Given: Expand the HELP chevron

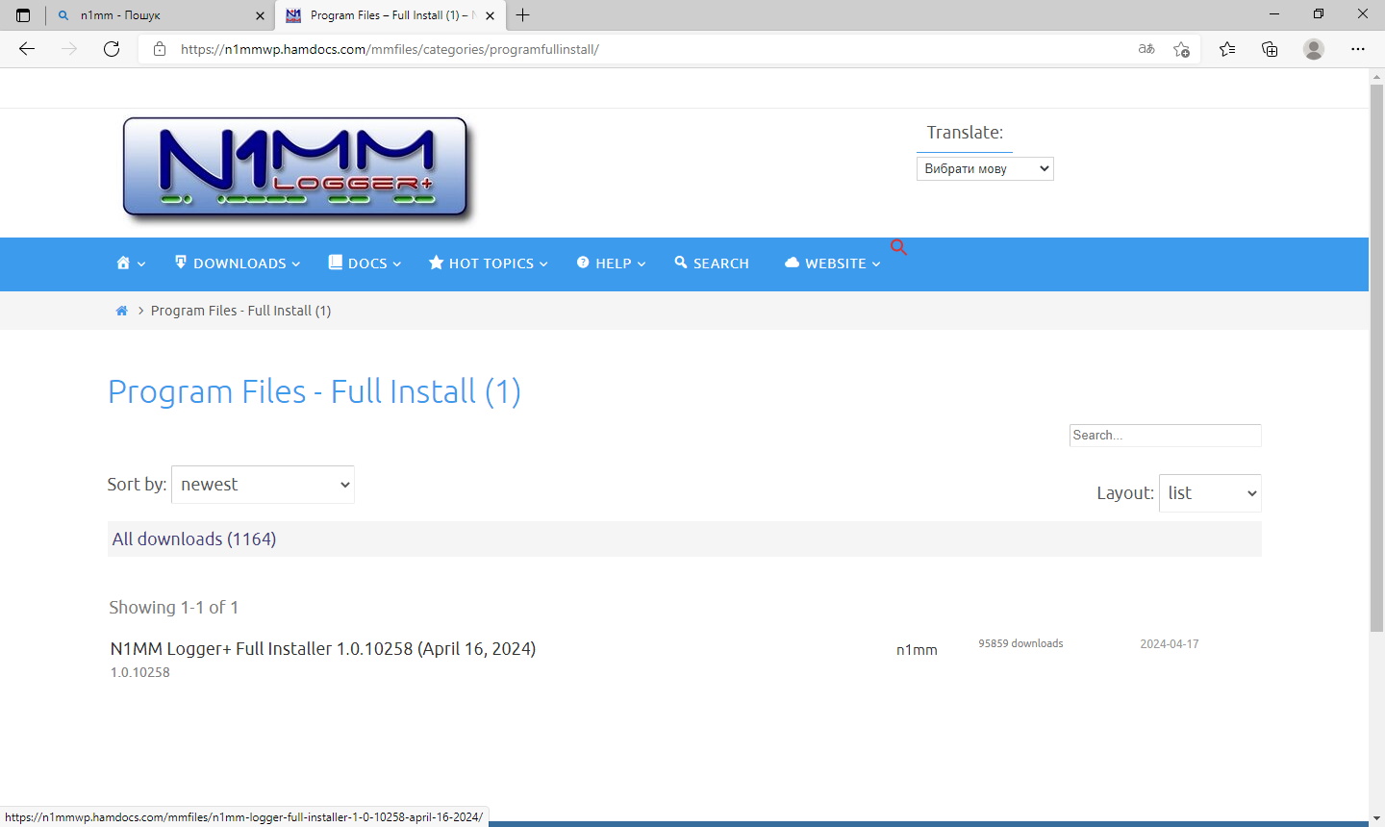Looking at the screenshot, I should click(642, 264).
